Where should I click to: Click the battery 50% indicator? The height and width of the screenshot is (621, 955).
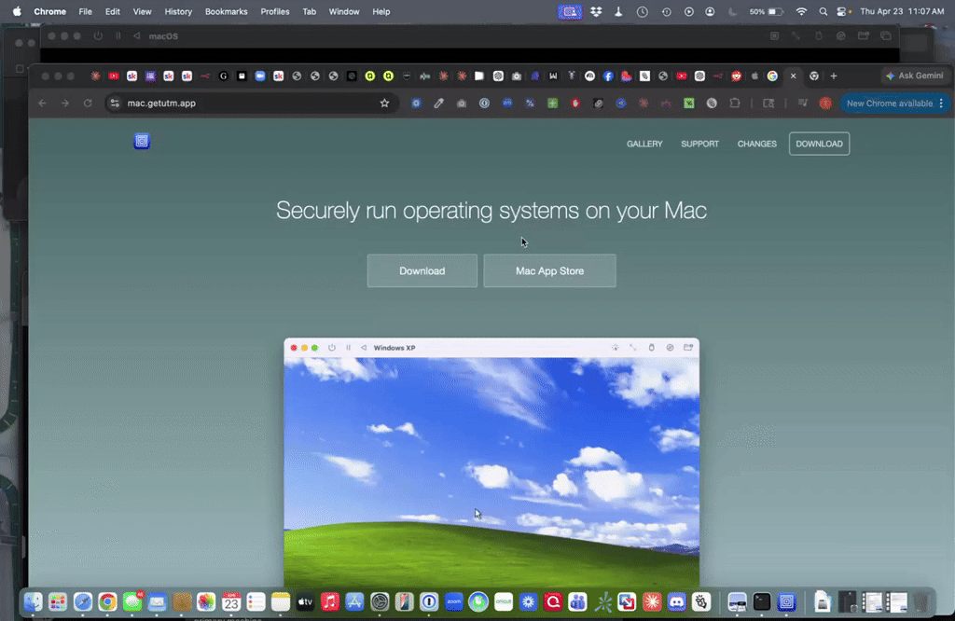point(766,11)
